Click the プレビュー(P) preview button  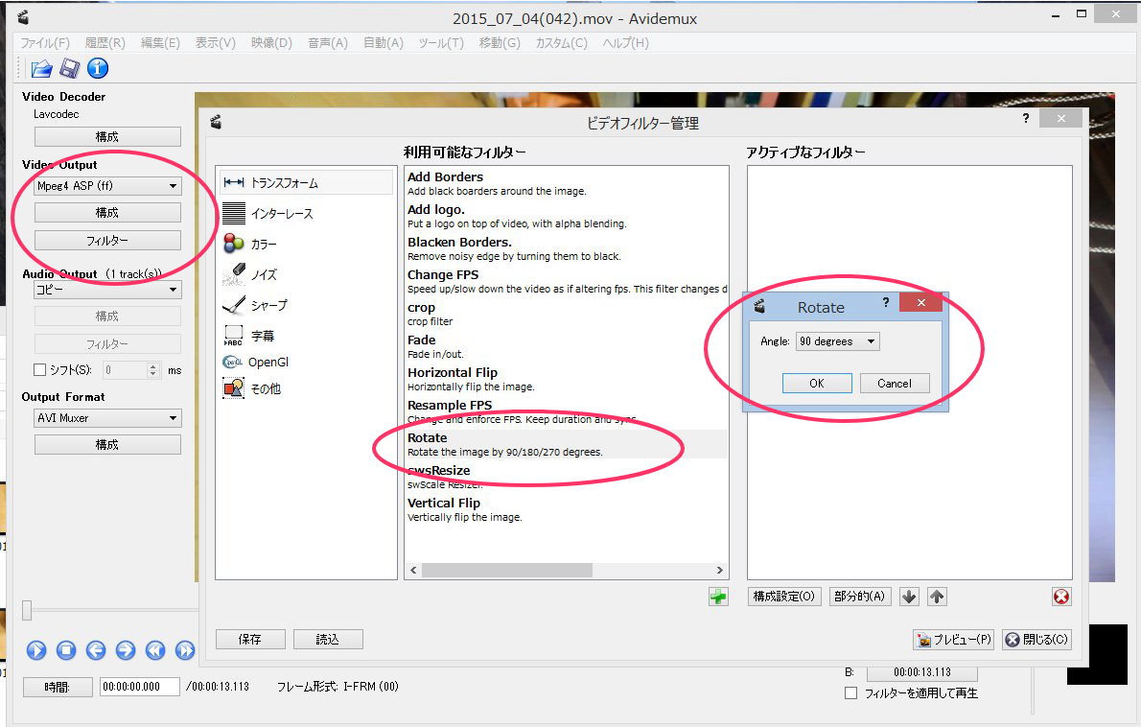[954, 640]
